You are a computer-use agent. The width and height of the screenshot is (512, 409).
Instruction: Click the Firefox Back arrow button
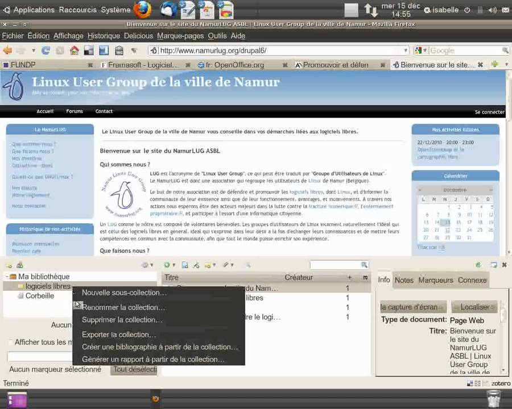(7, 51)
